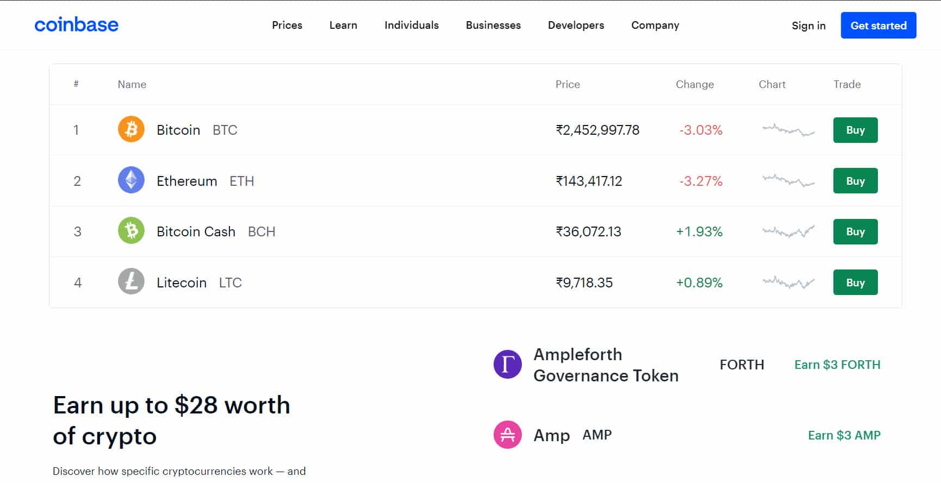941x483 pixels.
Task: Click the Earn $3 FORTH link
Action: click(x=837, y=365)
